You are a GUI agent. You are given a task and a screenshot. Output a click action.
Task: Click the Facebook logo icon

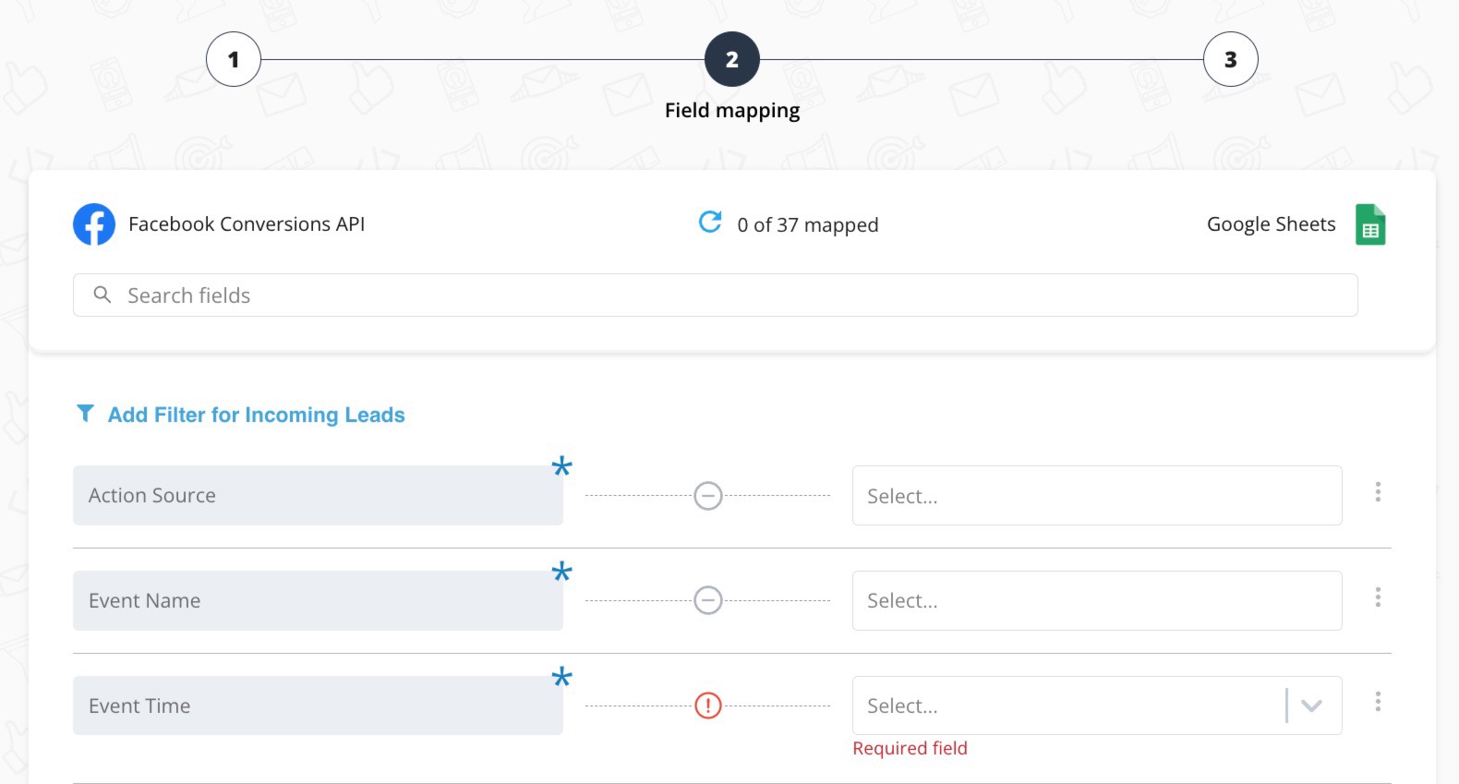point(94,224)
